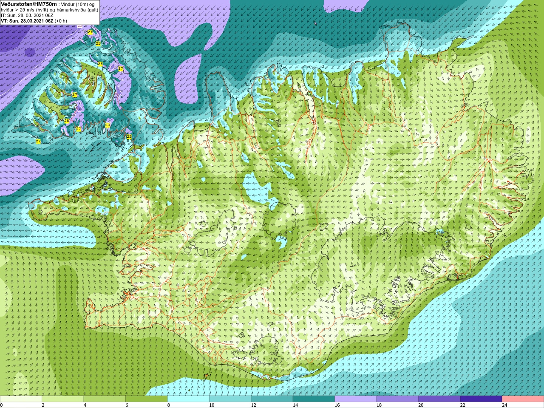
Task: Click the '(+0 h)' forecast offset text
Action: 61,21
